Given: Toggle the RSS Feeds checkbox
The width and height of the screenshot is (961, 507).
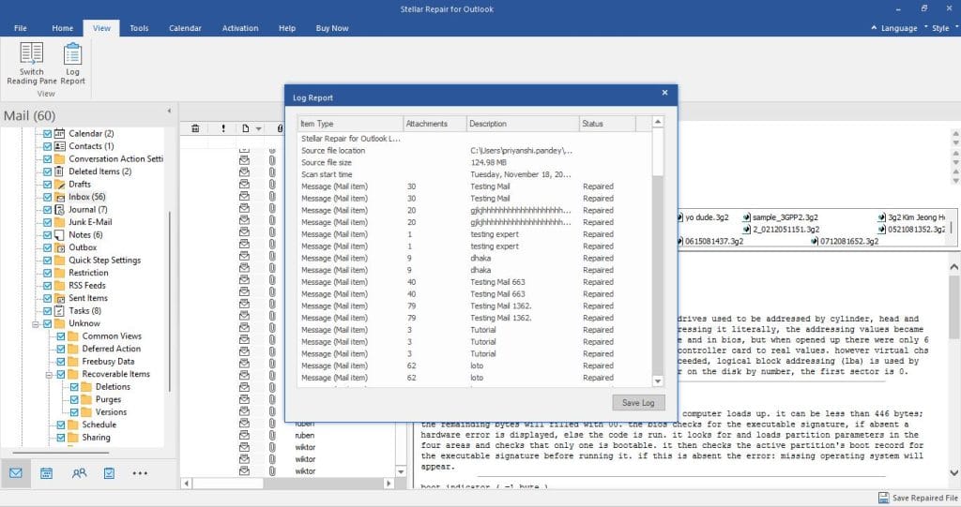Looking at the screenshot, I should click(x=47, y=286).
